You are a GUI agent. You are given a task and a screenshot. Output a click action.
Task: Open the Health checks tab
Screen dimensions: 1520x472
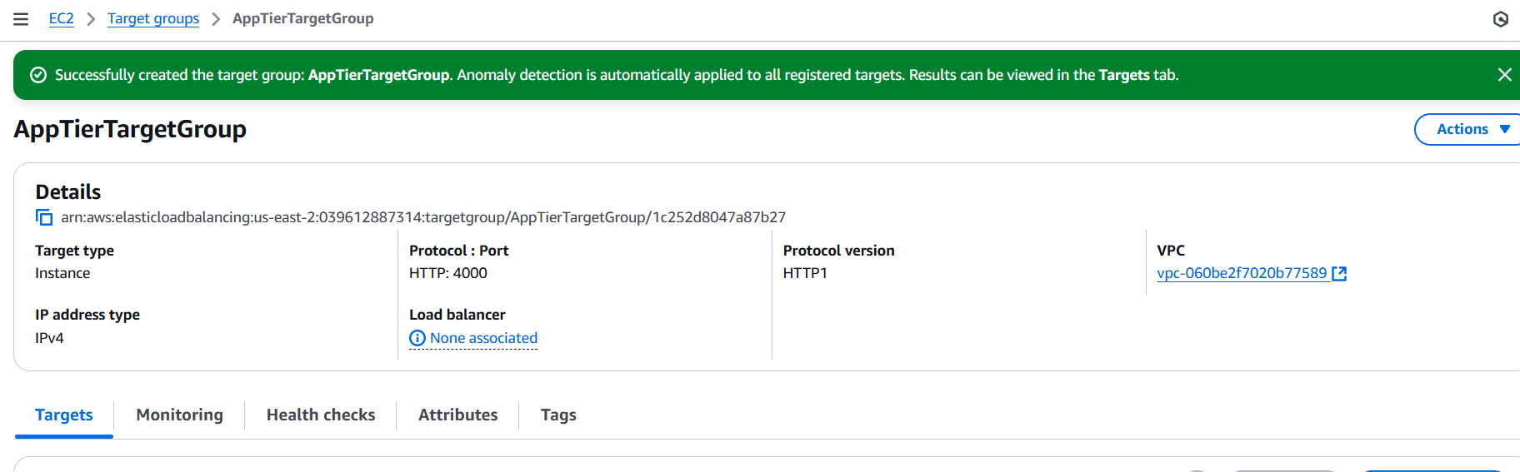[x=321, y=415]
